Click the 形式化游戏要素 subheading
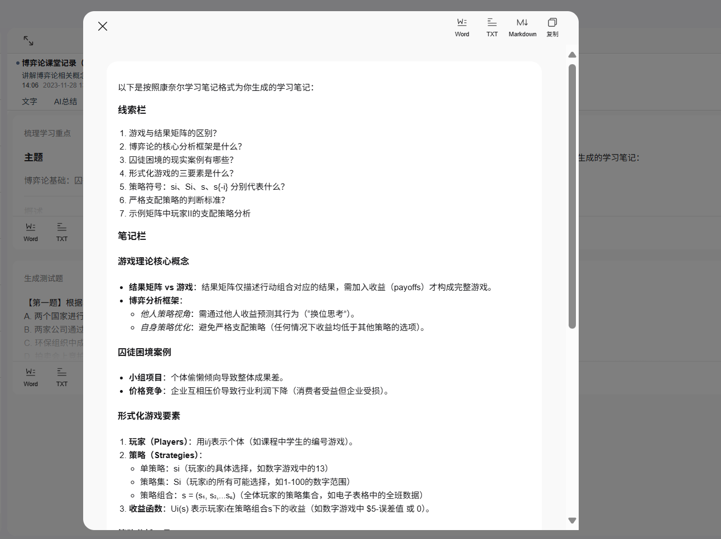This screenshot has height=539, width=721. (149, 416)
